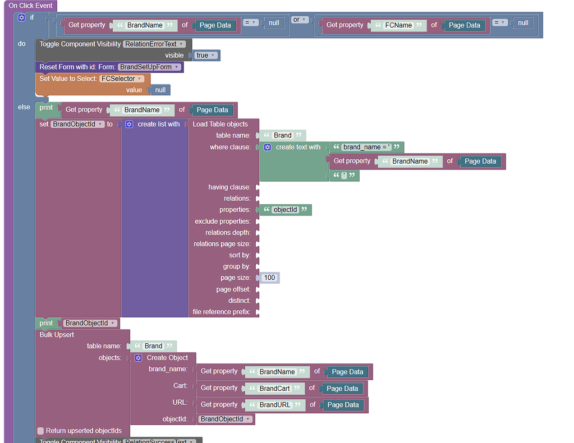Open the visible 'true' boolean dropdown
574x443 pixels.
coord(206,55)
